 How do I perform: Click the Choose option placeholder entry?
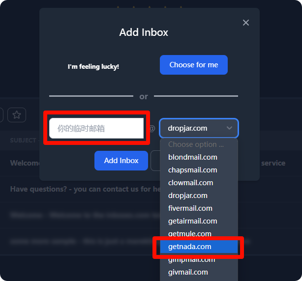196,144
